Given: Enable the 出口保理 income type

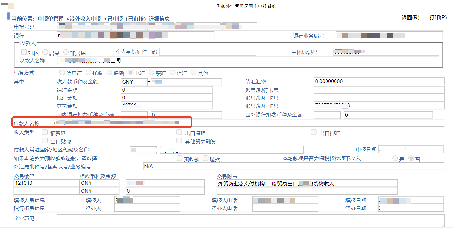Looking at the screenshot, I should [179, 132].
